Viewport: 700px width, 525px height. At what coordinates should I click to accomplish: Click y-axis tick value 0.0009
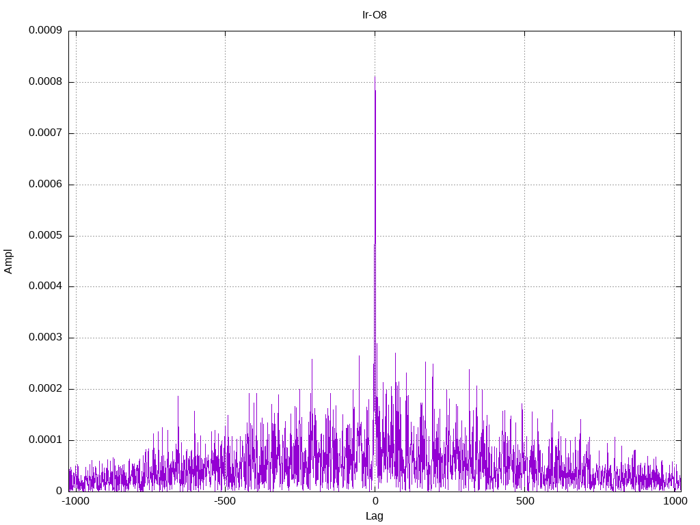pyautogui.click(x=45, y=30)
